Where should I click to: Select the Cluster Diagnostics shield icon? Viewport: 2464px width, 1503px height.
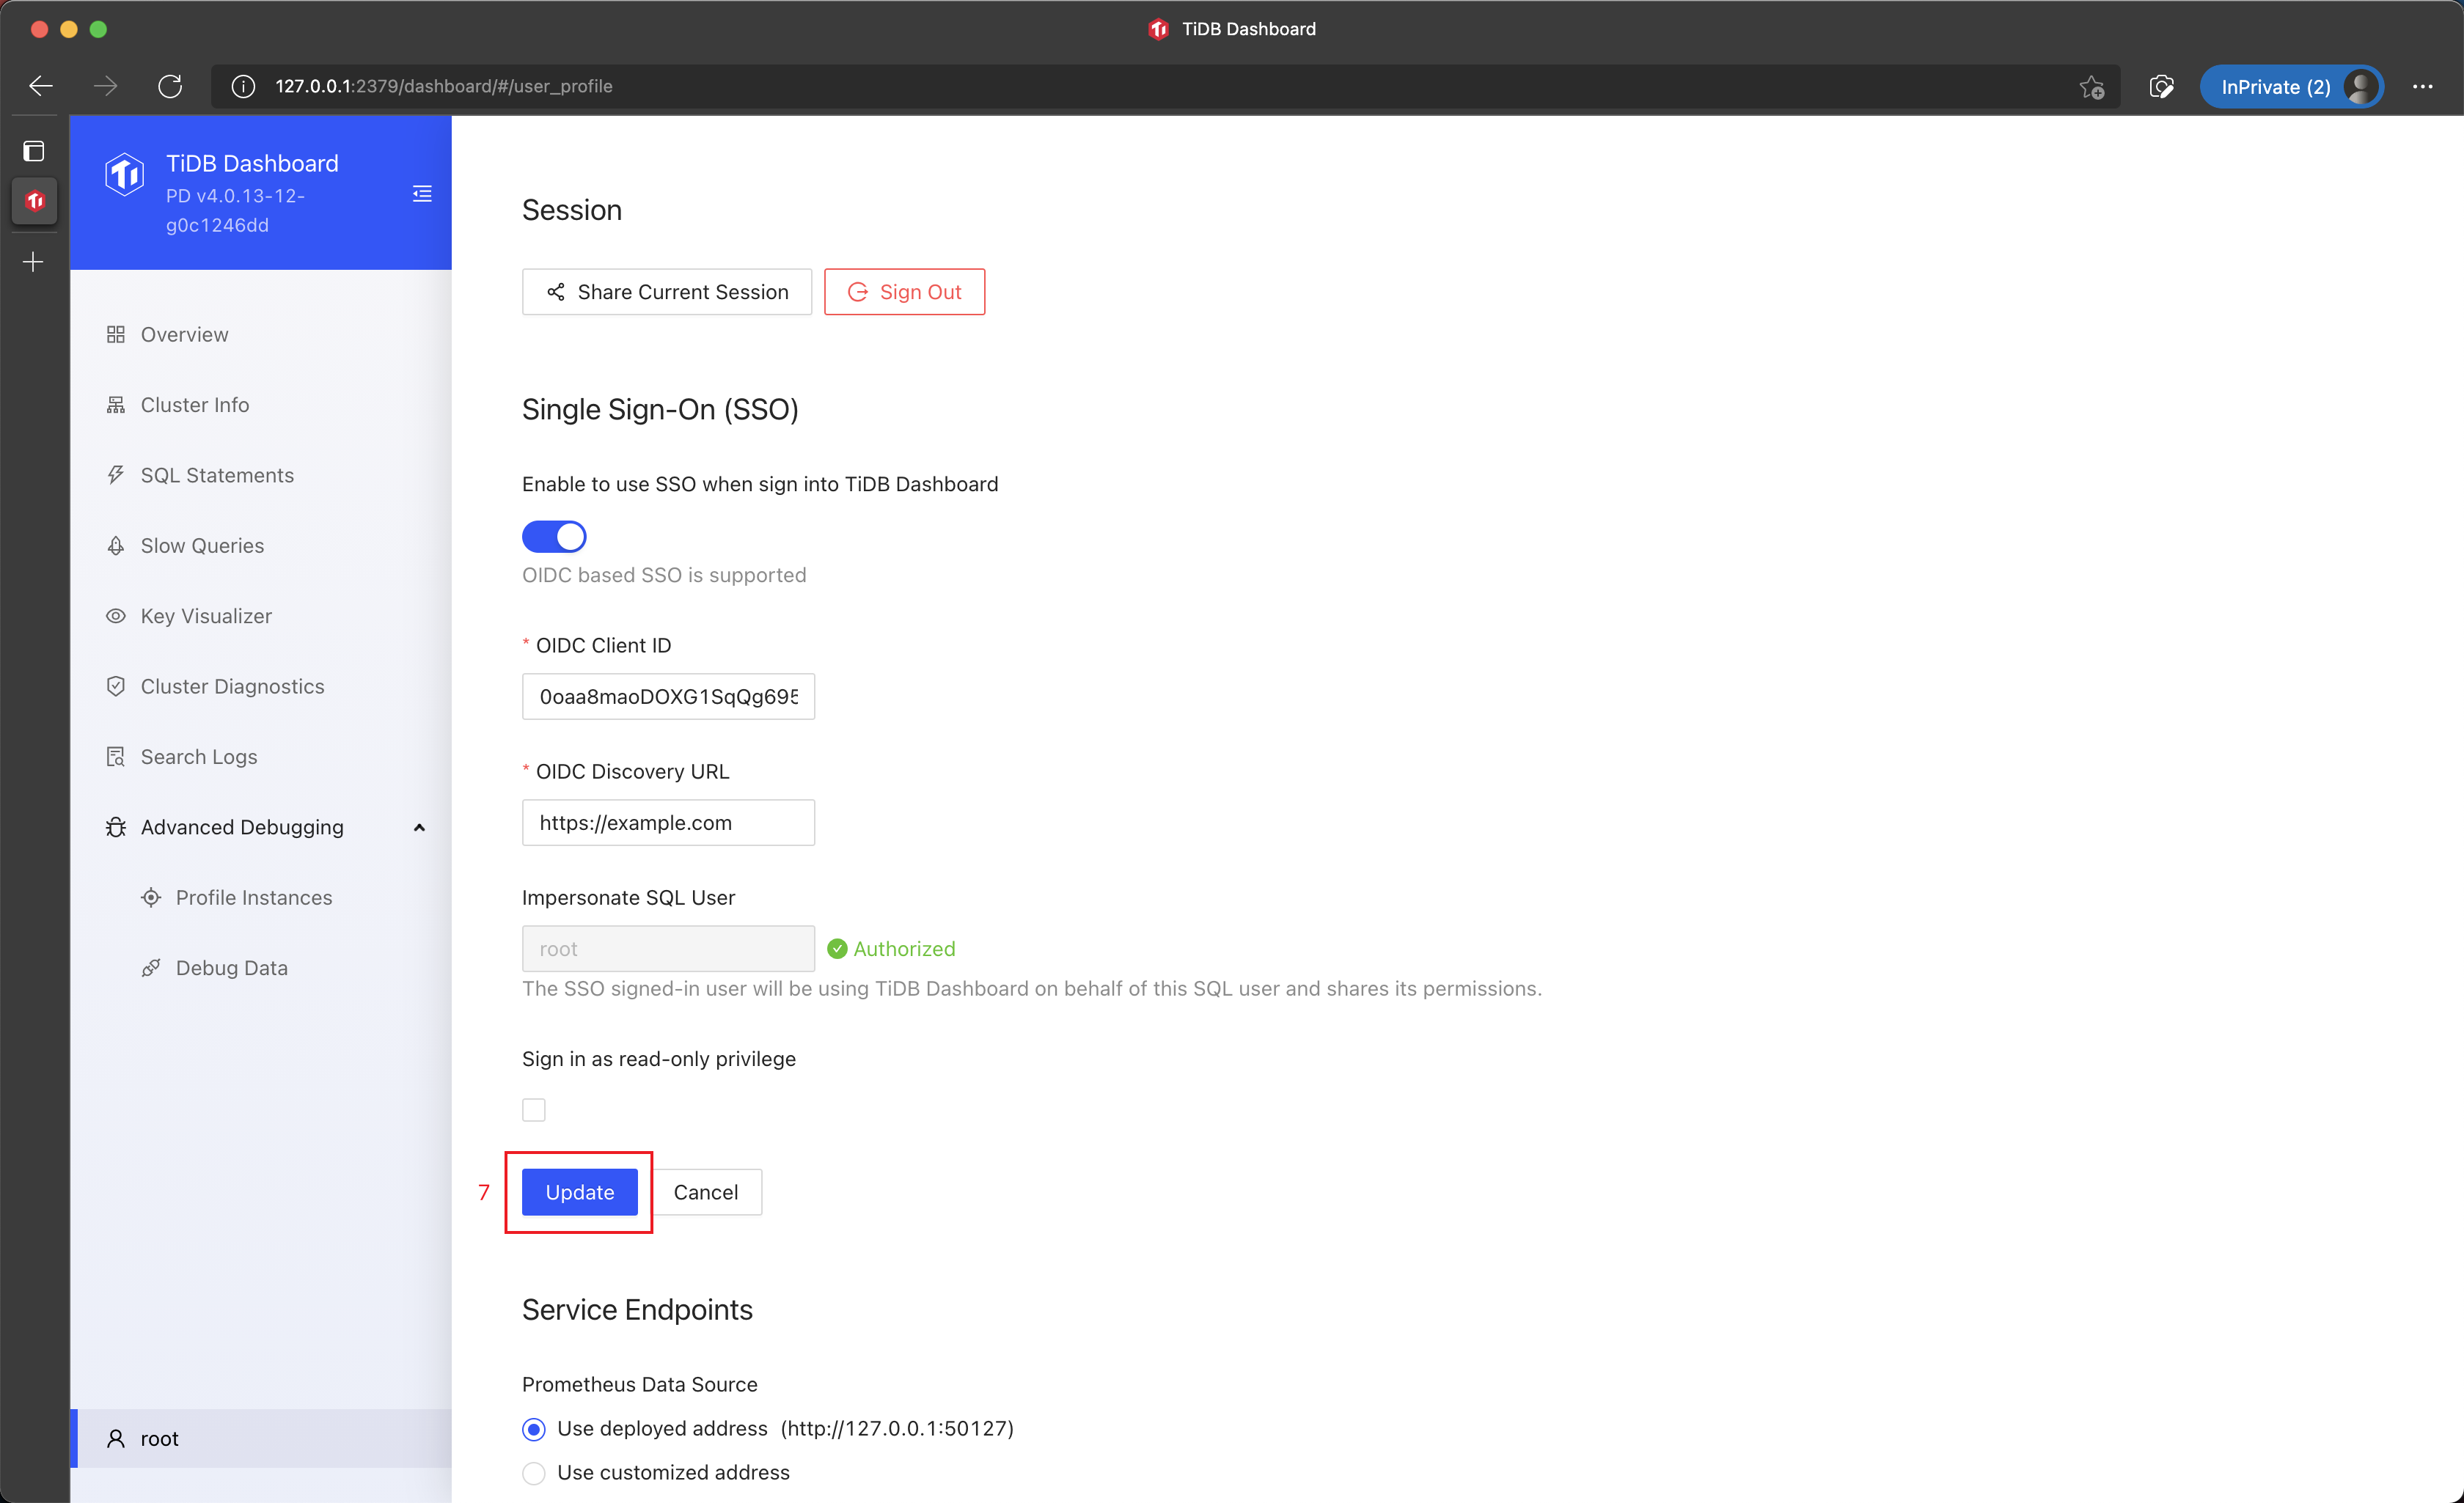click(x=116, y=686)
